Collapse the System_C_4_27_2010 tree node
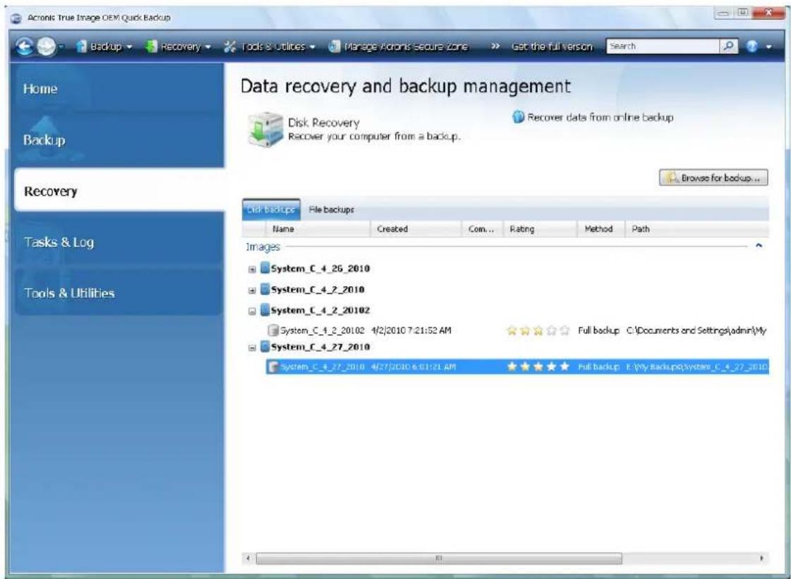The height and width of the screenshot is (579, 791). pyautogui.click(x=252, y=347)
